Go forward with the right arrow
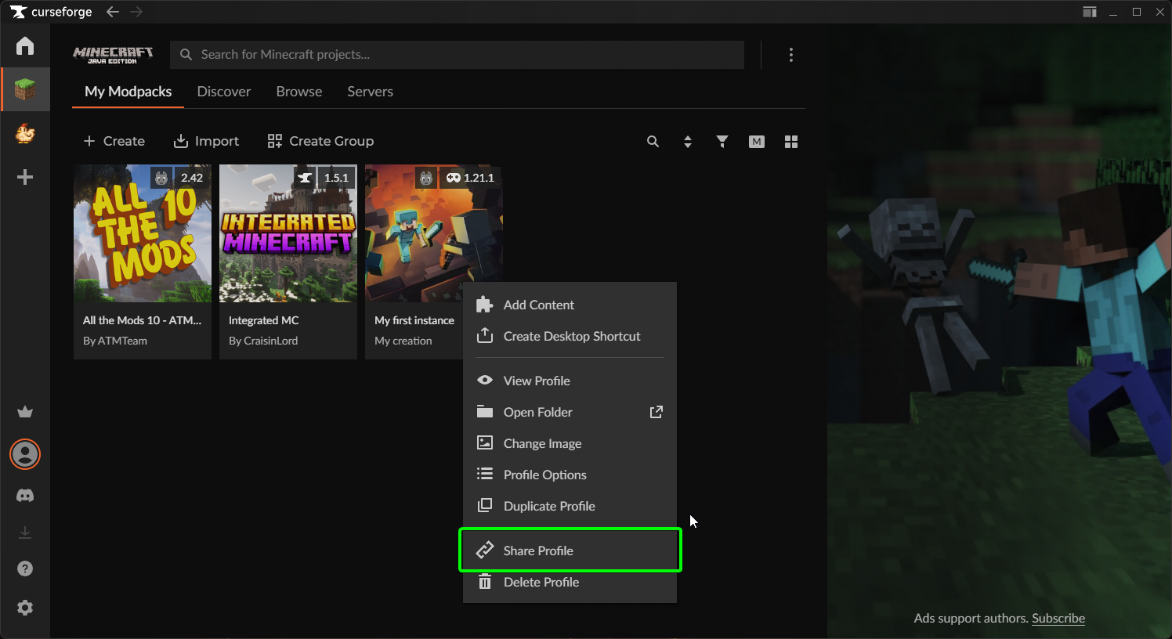Screen dimensions: 1172x639 (x=136, y=12)
